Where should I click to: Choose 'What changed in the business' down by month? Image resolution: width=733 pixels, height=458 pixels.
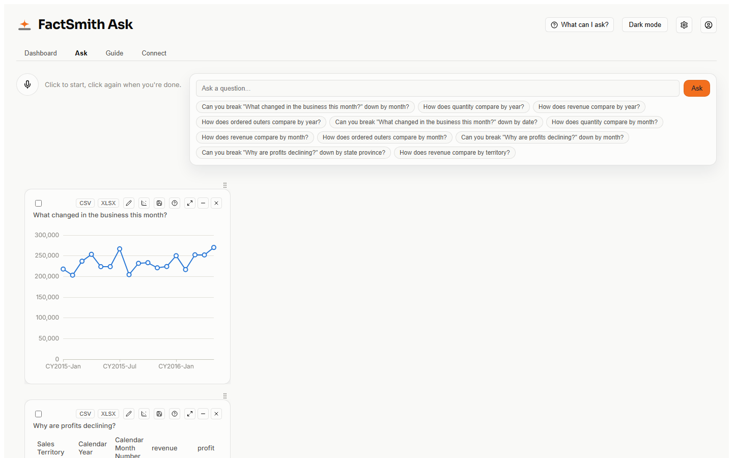(305, 107)
